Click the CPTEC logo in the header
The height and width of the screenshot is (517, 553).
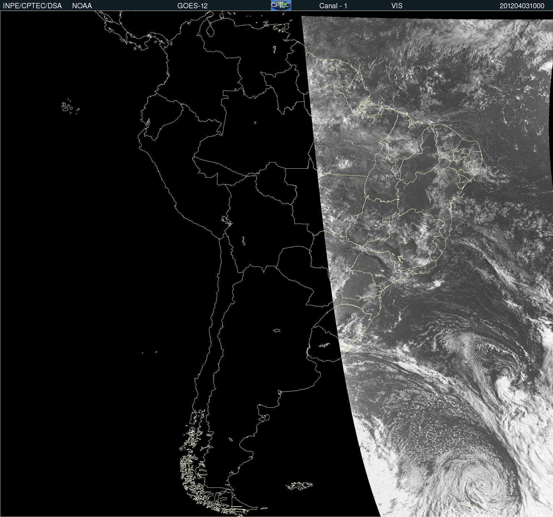(281, 5)
